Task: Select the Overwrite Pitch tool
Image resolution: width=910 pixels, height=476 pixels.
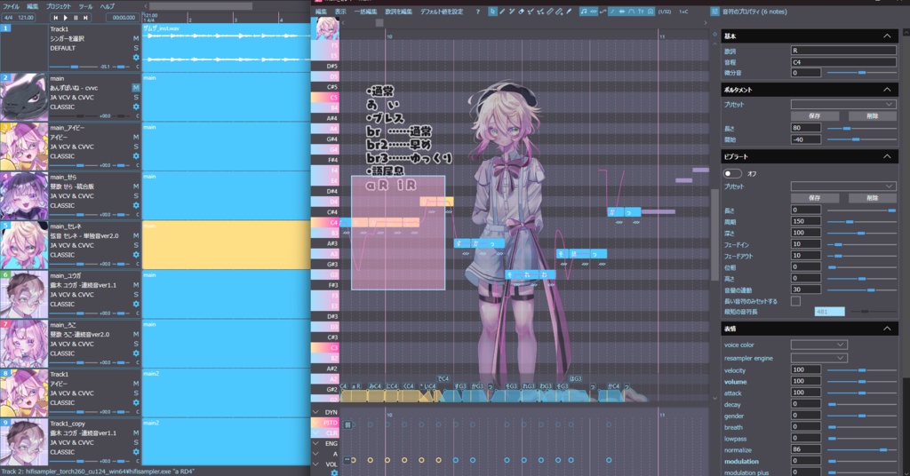Action: click(540, 12)
